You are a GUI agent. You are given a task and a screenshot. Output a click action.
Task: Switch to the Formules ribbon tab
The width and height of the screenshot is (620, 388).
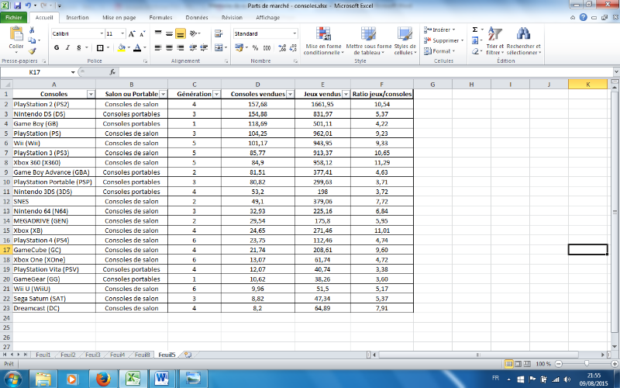160,16
